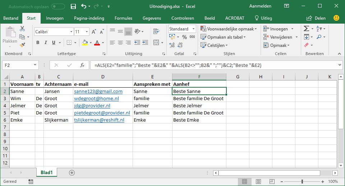Open the Calibri font name dropdown
The image size is (345, 186).
[71, 32]
